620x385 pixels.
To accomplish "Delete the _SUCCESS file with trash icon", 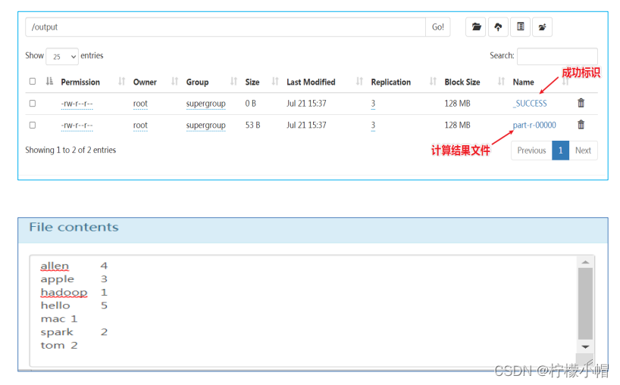I will 581,103.
